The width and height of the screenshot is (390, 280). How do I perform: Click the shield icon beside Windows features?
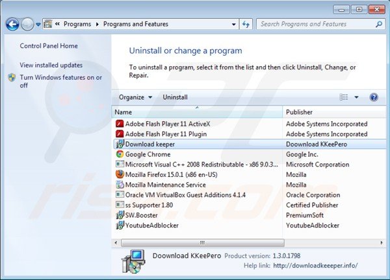click(12, 78)
